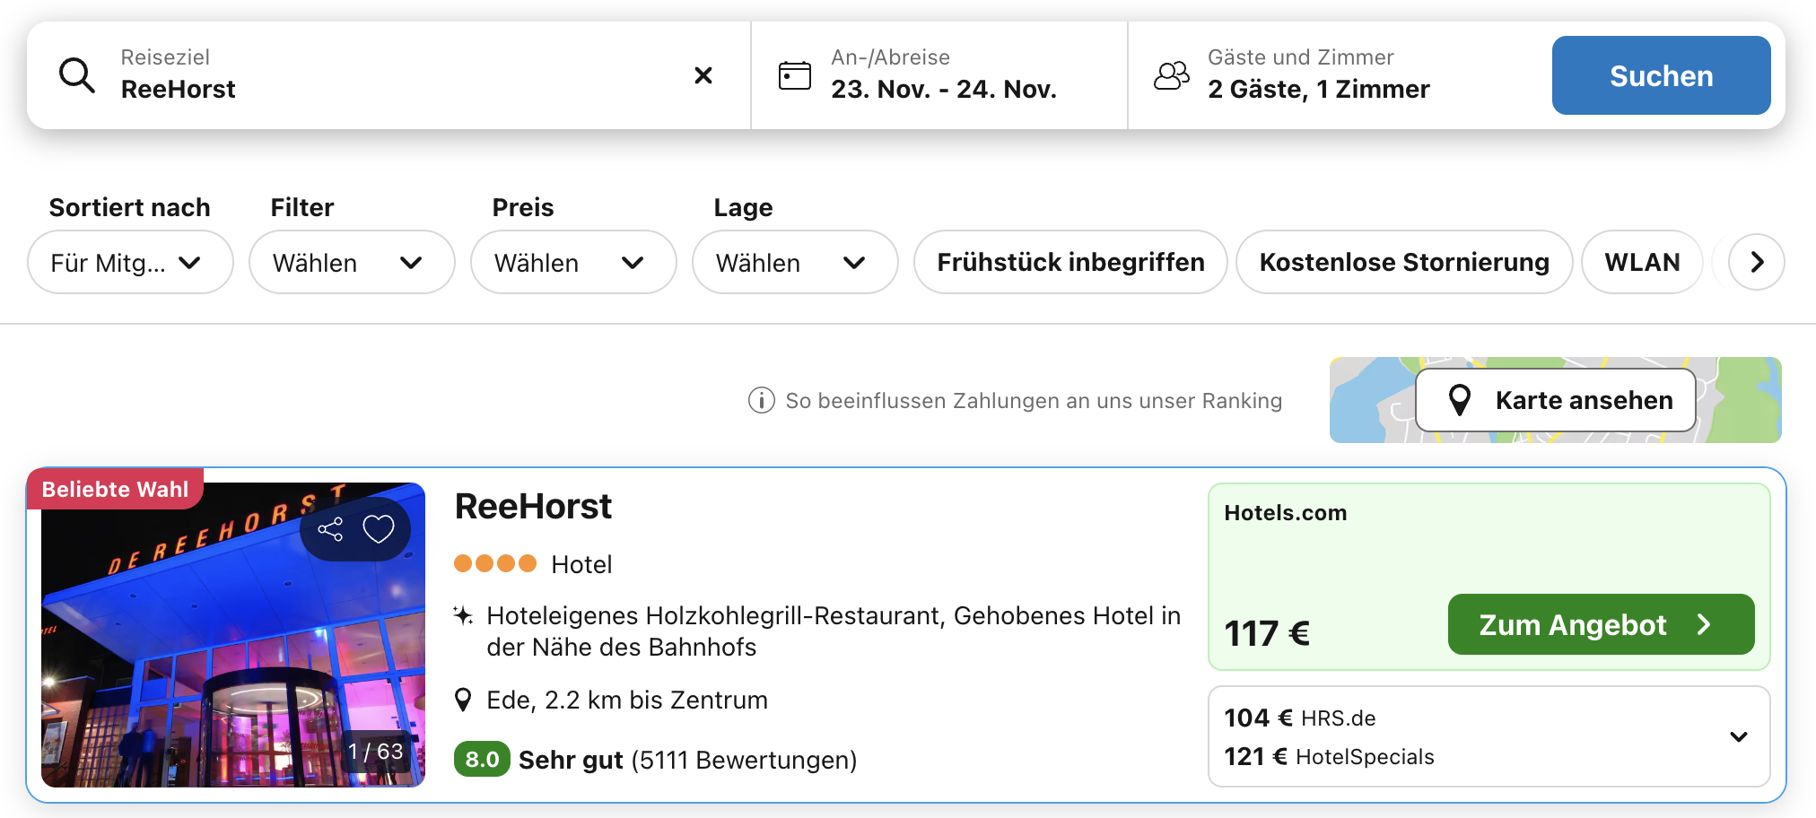Save ReeHorst to favorites with heart

click(x=379, y=529)
